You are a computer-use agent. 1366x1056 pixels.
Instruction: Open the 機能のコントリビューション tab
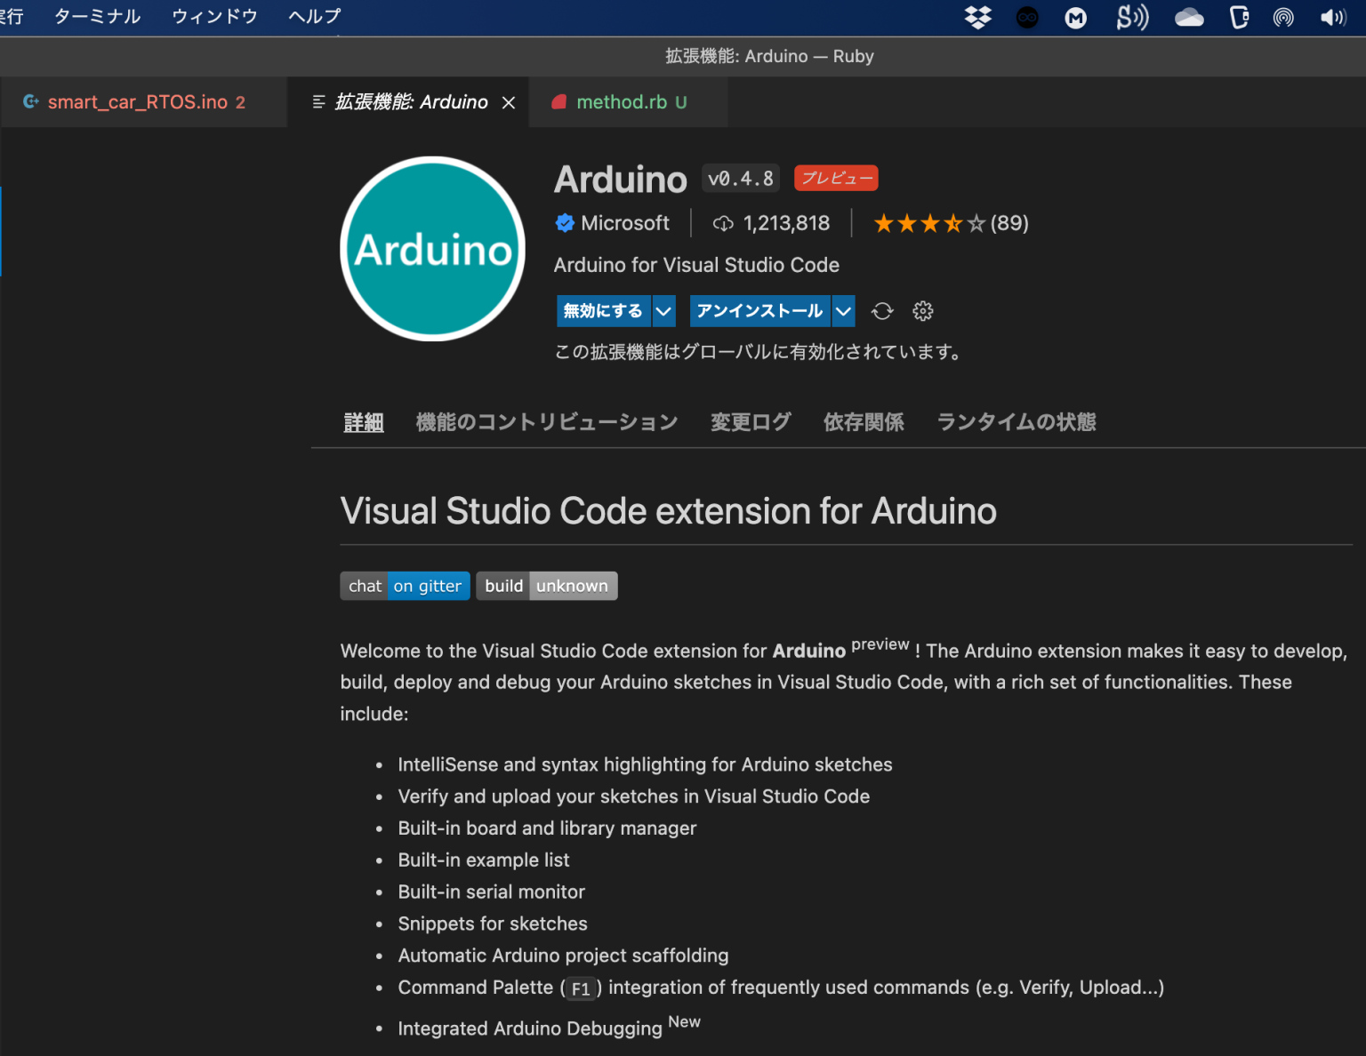[547, 422]
